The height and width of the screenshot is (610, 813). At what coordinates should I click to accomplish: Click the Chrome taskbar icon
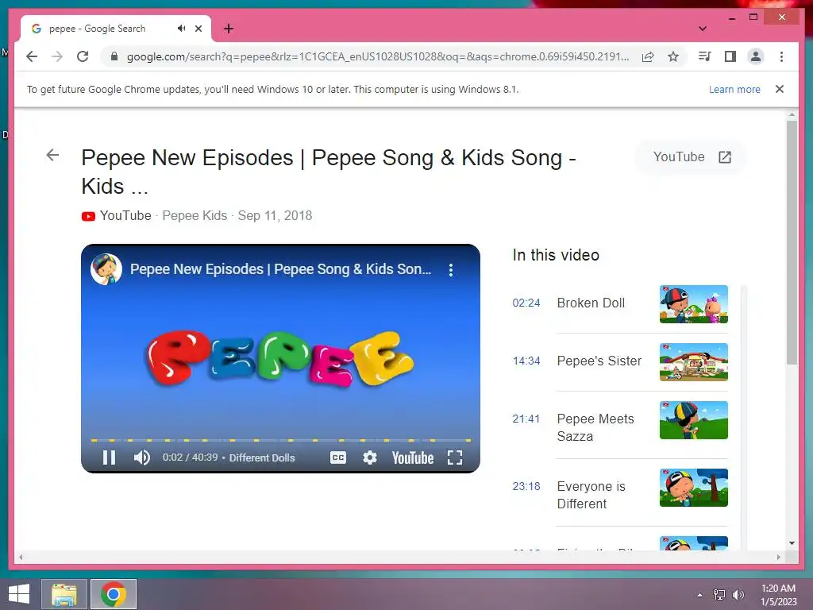coord(114,594)
